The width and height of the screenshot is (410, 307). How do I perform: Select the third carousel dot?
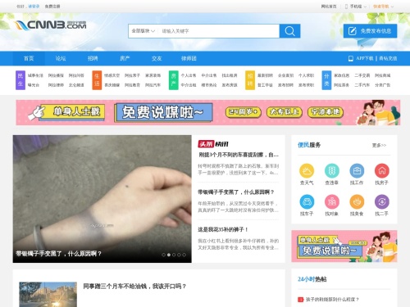point(174,255)
